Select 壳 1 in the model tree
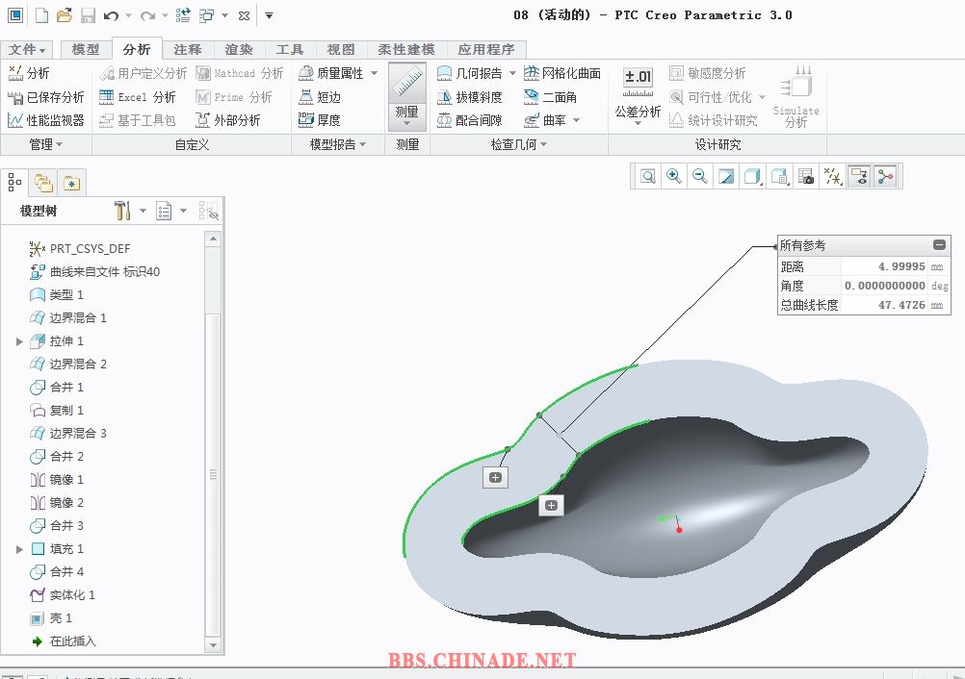 click(x=61, y=618)
